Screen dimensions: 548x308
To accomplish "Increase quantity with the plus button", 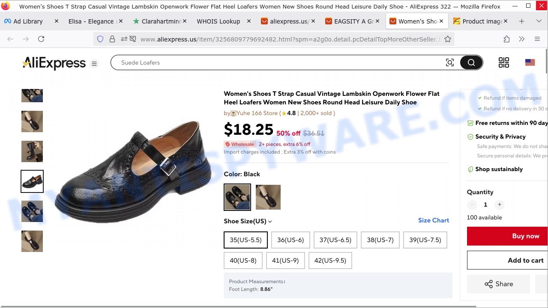I will pos(499,204).
